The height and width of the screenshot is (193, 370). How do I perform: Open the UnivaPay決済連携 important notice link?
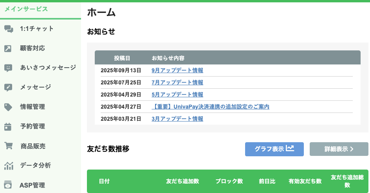210,107
